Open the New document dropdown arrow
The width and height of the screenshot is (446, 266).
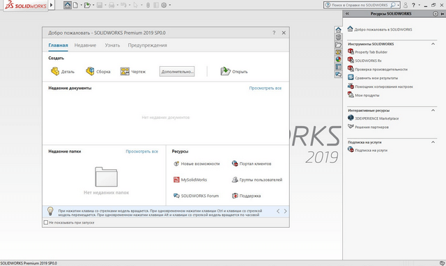[81, 5]
